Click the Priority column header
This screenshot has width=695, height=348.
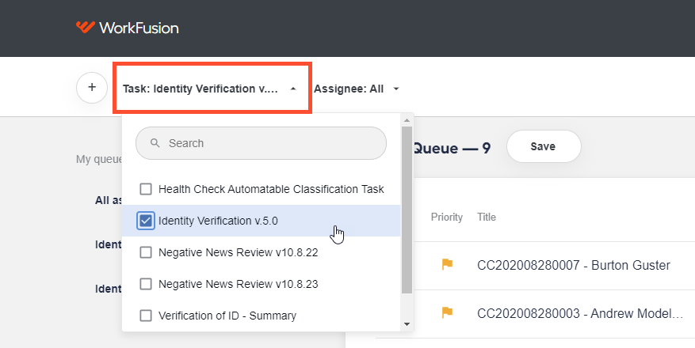[x=447, y=217]
